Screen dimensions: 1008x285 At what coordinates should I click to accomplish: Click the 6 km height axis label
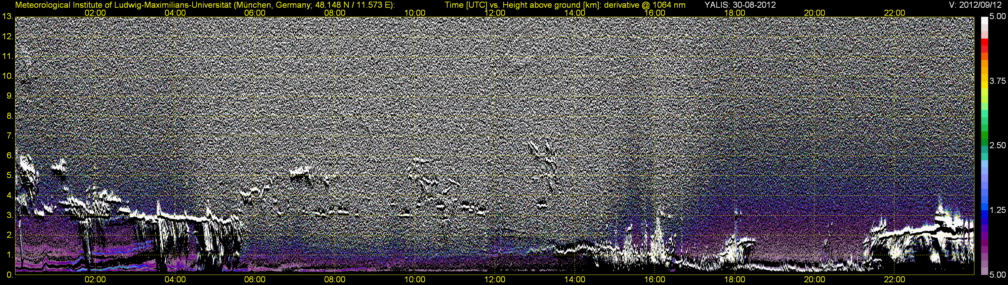pyautogui.click(x=10, y=156)
